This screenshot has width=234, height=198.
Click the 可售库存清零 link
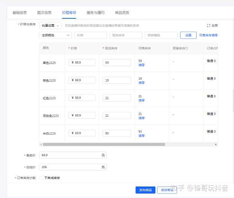click(x=208, y=35)
